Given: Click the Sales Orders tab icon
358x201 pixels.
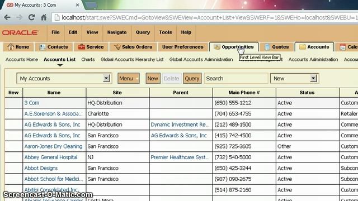Looking at the screenshot, I should coord(117,47).
